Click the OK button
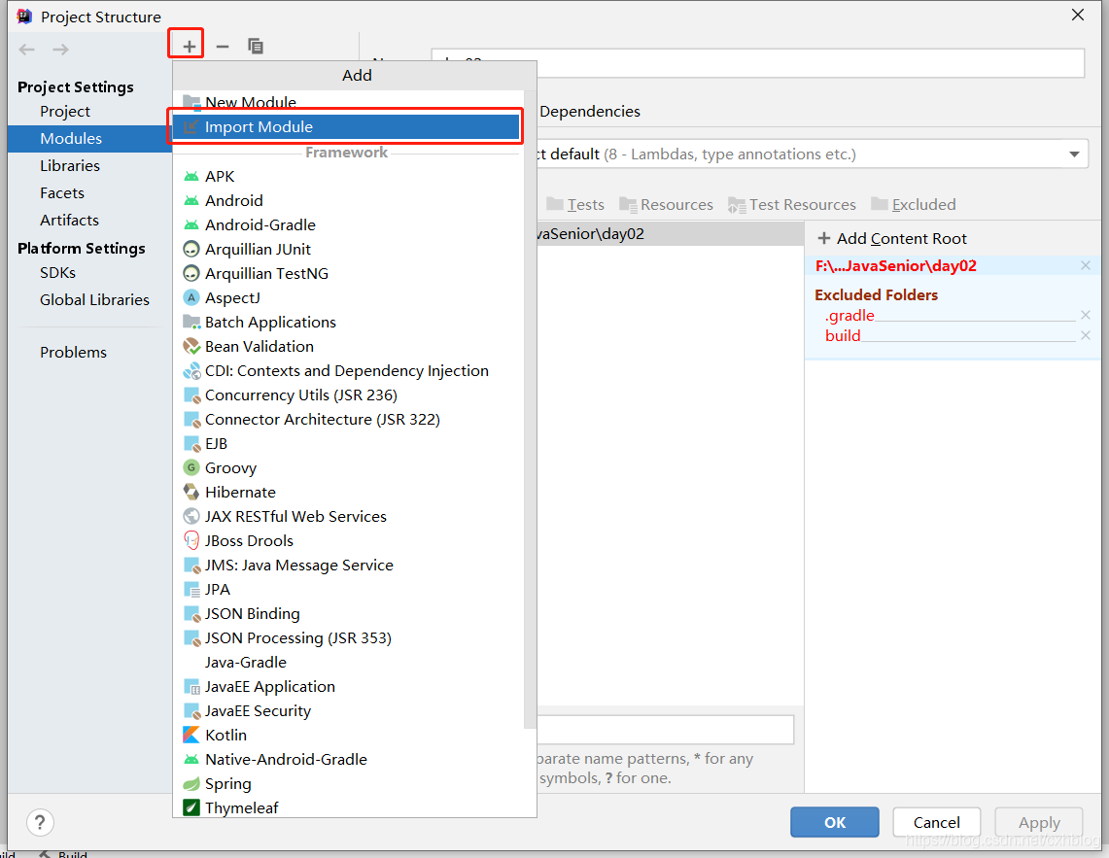 [835, 822]
